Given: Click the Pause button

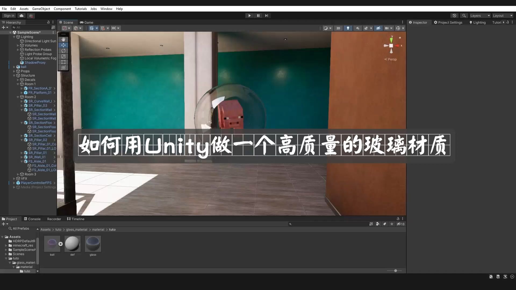Looking at the screenshot, I should (258, 16).
